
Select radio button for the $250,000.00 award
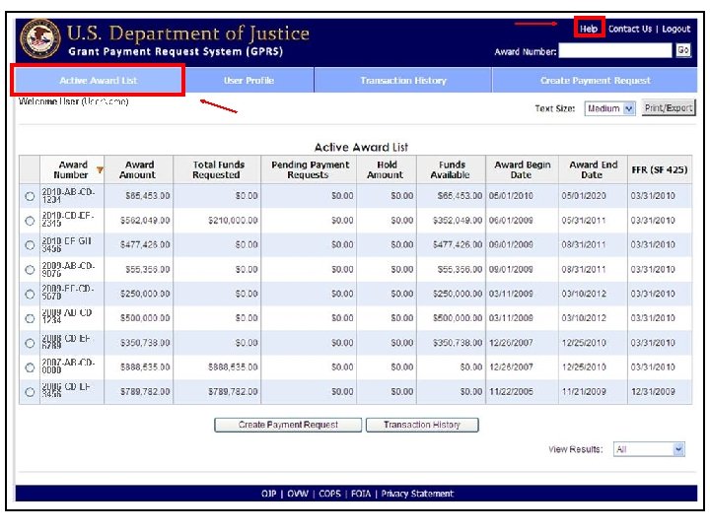click(x=30, y=294)
